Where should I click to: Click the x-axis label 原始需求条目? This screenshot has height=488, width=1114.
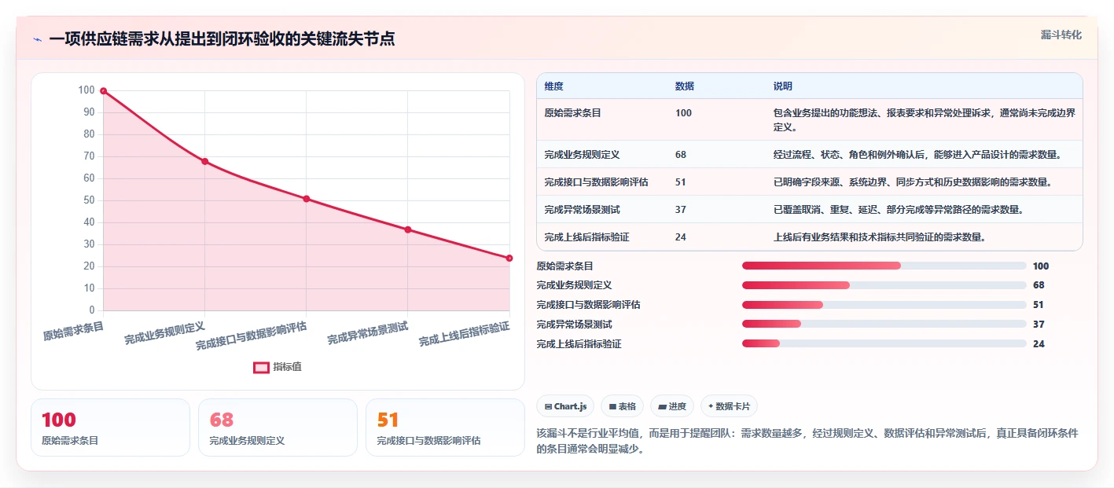pyautogui.click(x=73, y=330)
